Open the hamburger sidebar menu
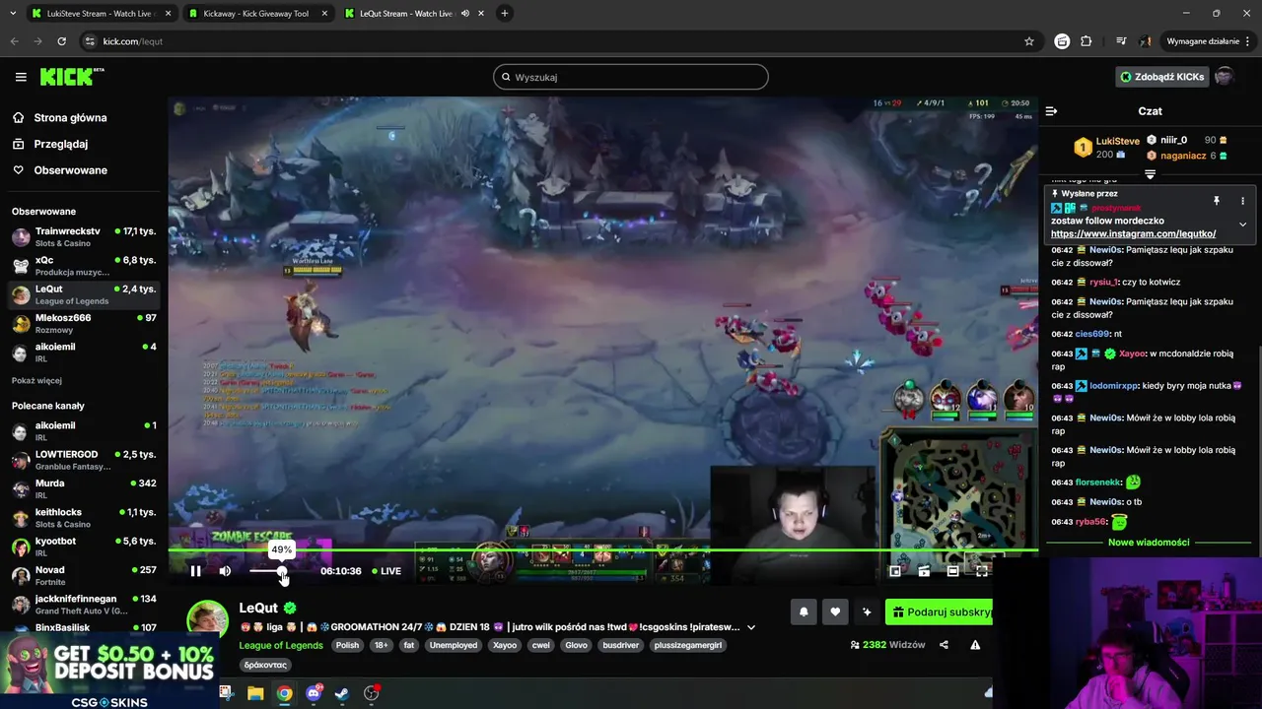 tap(21, 77)
